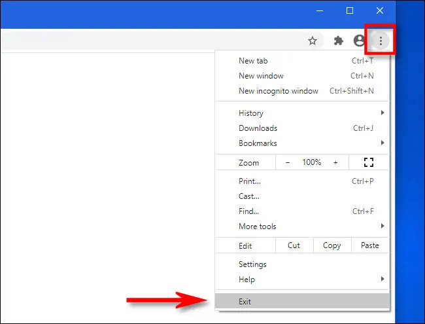Click the Cut button
The image size is (425, 324).
(294, 245)
